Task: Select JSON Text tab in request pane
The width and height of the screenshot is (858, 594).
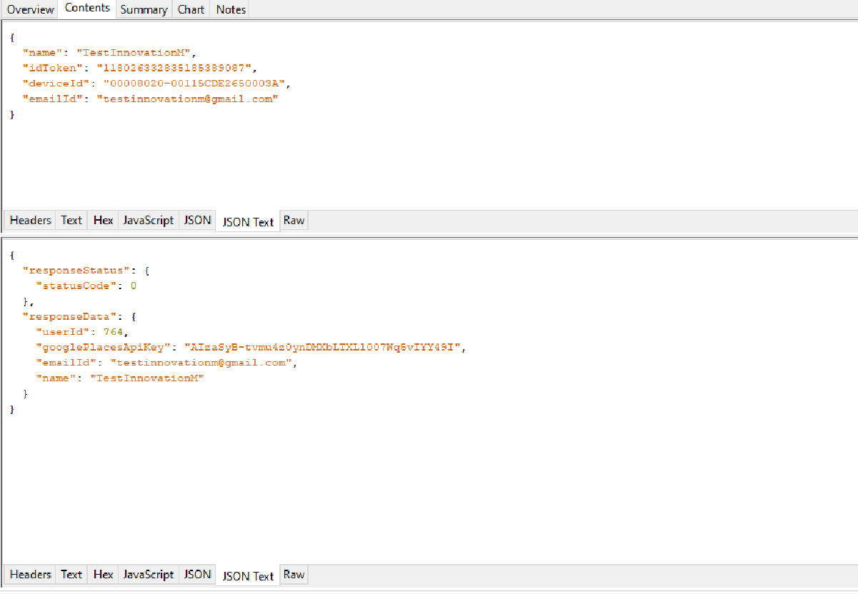Action: [248, 221]
